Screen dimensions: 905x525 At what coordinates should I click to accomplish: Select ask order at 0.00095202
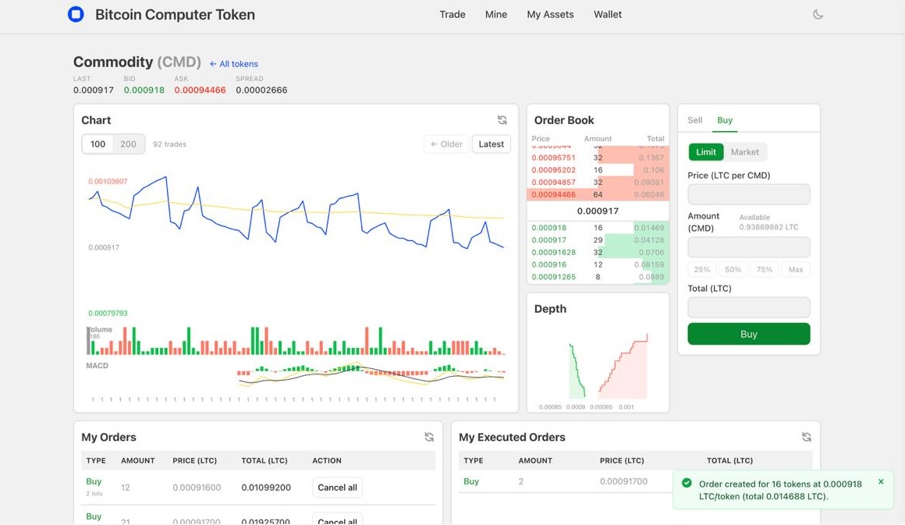pos(598,170)
